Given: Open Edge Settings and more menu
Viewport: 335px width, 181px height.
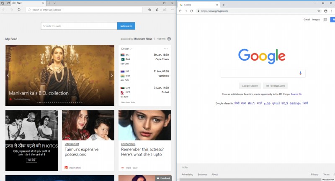Looking at the screenshot, I should point(173,10).
